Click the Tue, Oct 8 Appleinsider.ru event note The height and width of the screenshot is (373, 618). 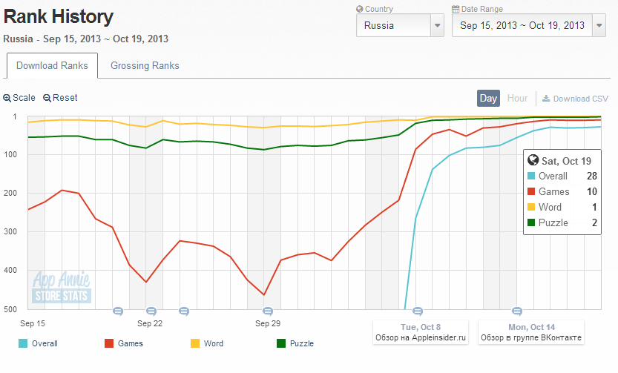pos(421,332)
